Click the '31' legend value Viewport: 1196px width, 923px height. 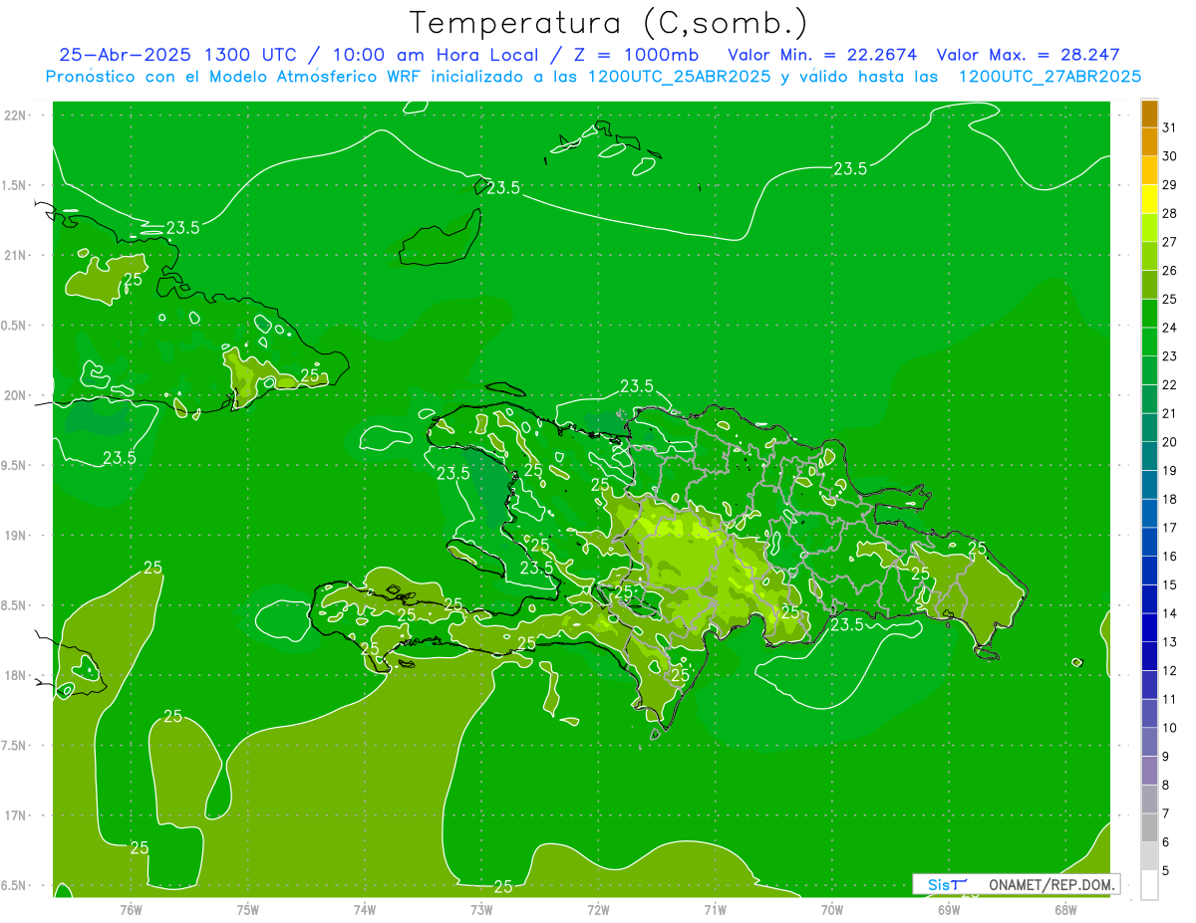click(1170, 127)
